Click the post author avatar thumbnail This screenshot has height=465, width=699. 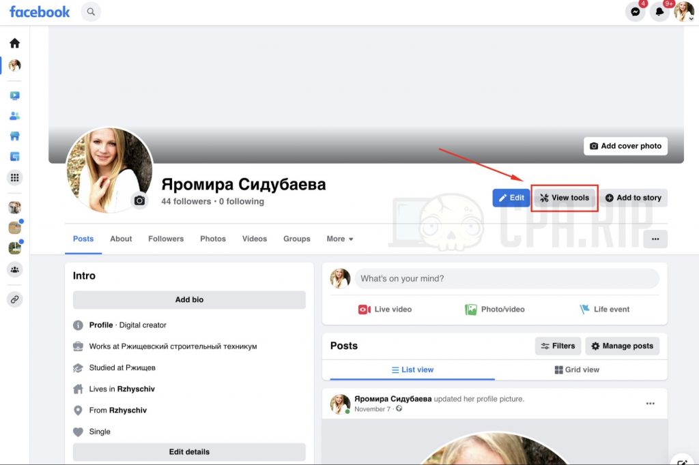coord(340,404)
